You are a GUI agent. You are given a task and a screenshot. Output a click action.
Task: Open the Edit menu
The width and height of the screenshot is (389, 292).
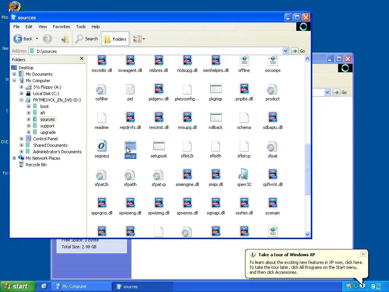click(x=29, y=27)
